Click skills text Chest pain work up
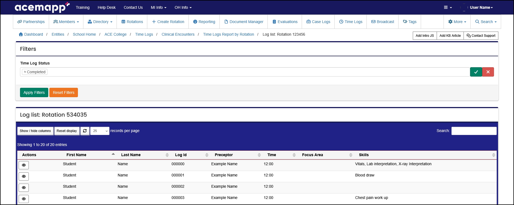The width and height of the screenshot is (514, 205). pos(372,198)
